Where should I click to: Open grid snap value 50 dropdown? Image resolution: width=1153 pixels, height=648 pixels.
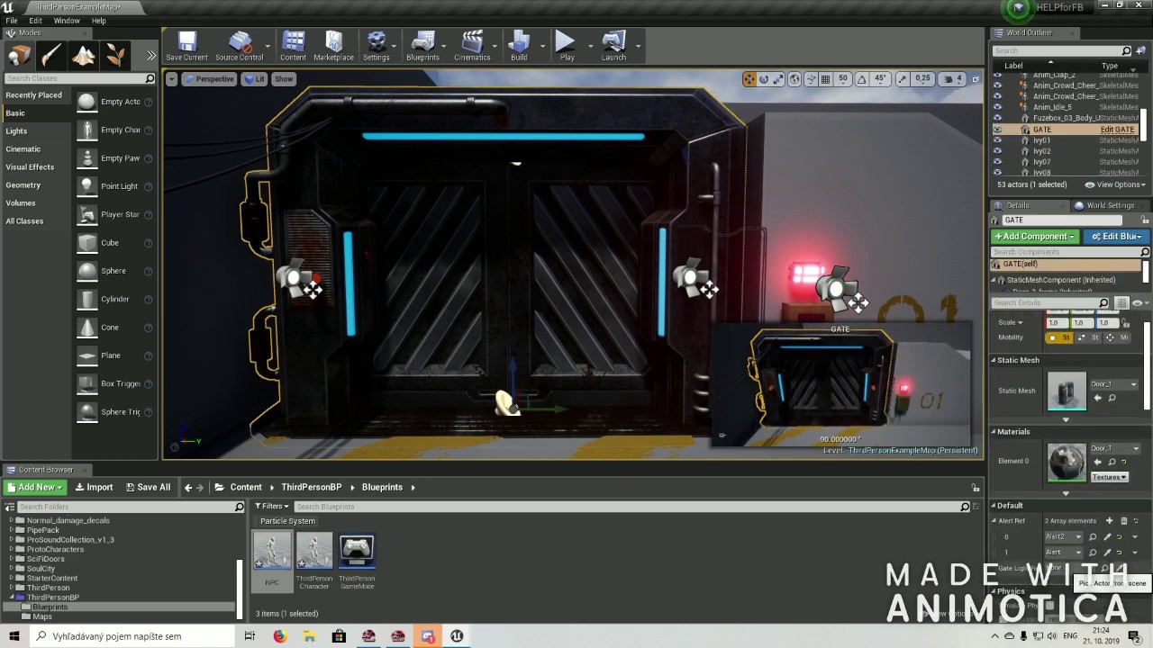pos(843,79)
